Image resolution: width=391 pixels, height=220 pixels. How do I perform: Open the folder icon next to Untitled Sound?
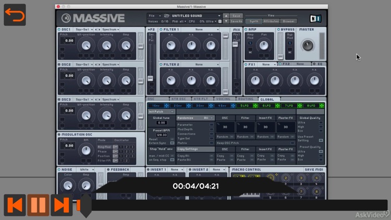click(x=167, y=16)
